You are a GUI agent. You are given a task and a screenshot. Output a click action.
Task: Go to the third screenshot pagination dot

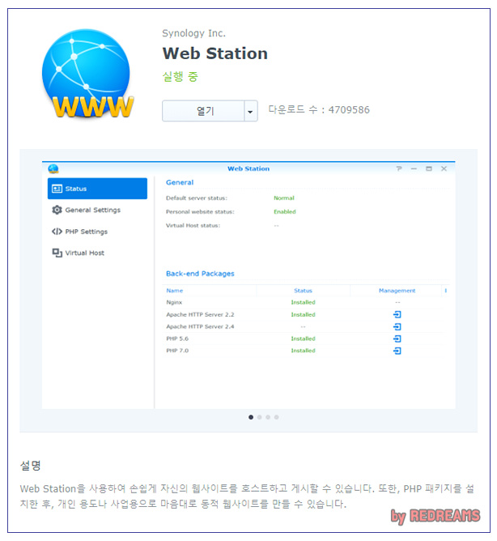click(268, 417)
